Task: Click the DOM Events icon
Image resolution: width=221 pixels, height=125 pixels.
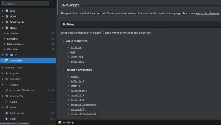Action: [7, 22]
